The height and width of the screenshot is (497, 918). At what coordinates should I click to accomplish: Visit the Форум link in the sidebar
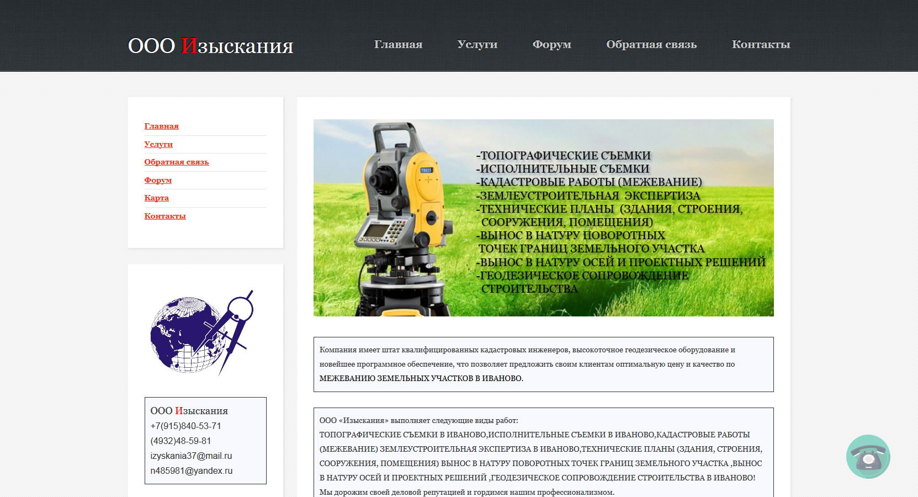pos(158,180)
